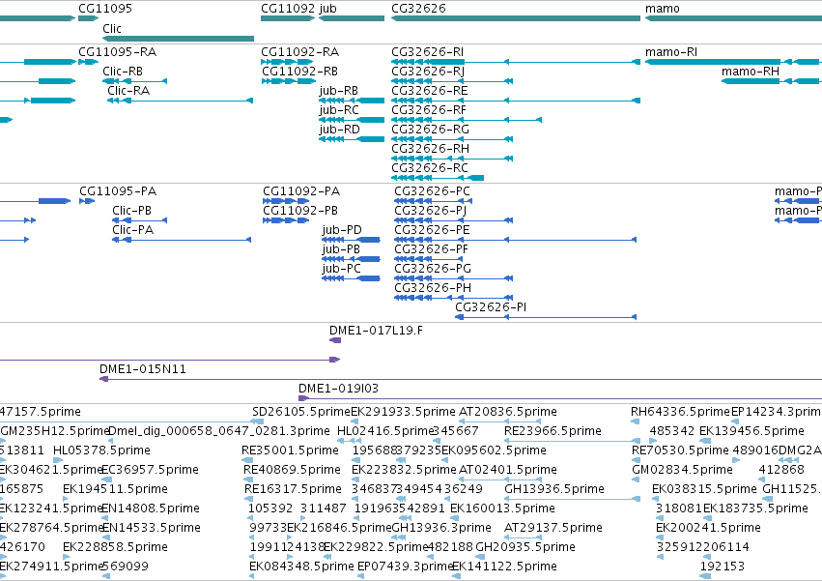Viewport: 822px width, 581px height.
Task: Click EST AT02401.5prime
Action: click(x=499, y=479)
